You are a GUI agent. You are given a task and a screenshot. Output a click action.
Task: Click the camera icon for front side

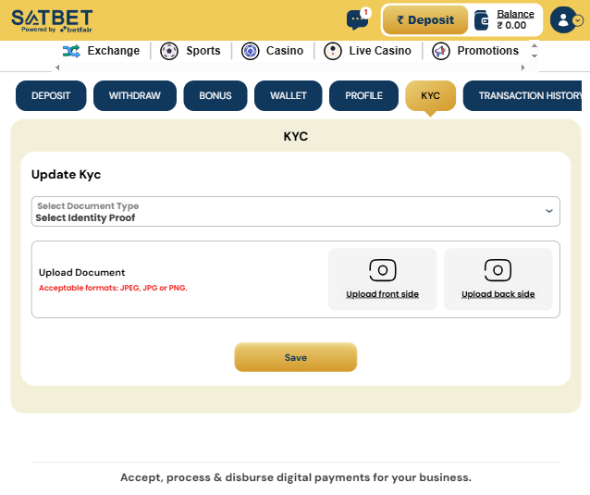pos(383,270)
